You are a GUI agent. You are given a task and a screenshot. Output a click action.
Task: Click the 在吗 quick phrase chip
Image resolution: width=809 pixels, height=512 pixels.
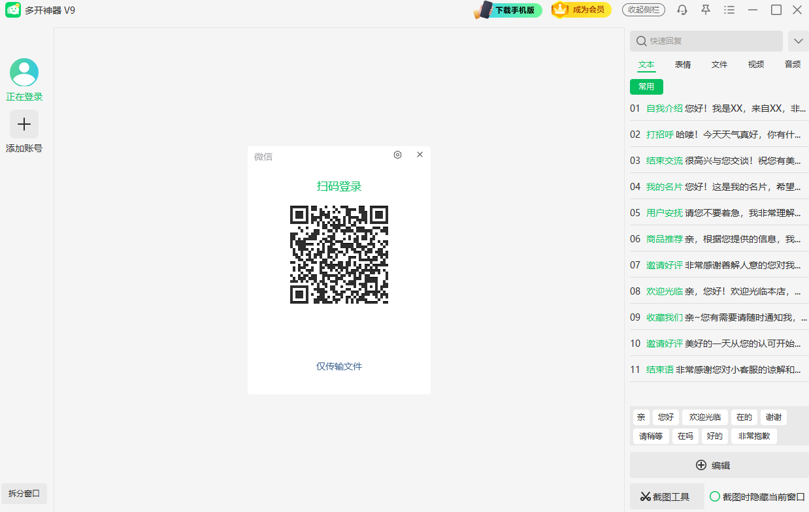(x=685, y=436)
